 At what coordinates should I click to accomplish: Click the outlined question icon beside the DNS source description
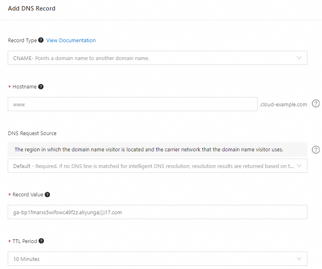pyautogui.click(x=316, y=150)
